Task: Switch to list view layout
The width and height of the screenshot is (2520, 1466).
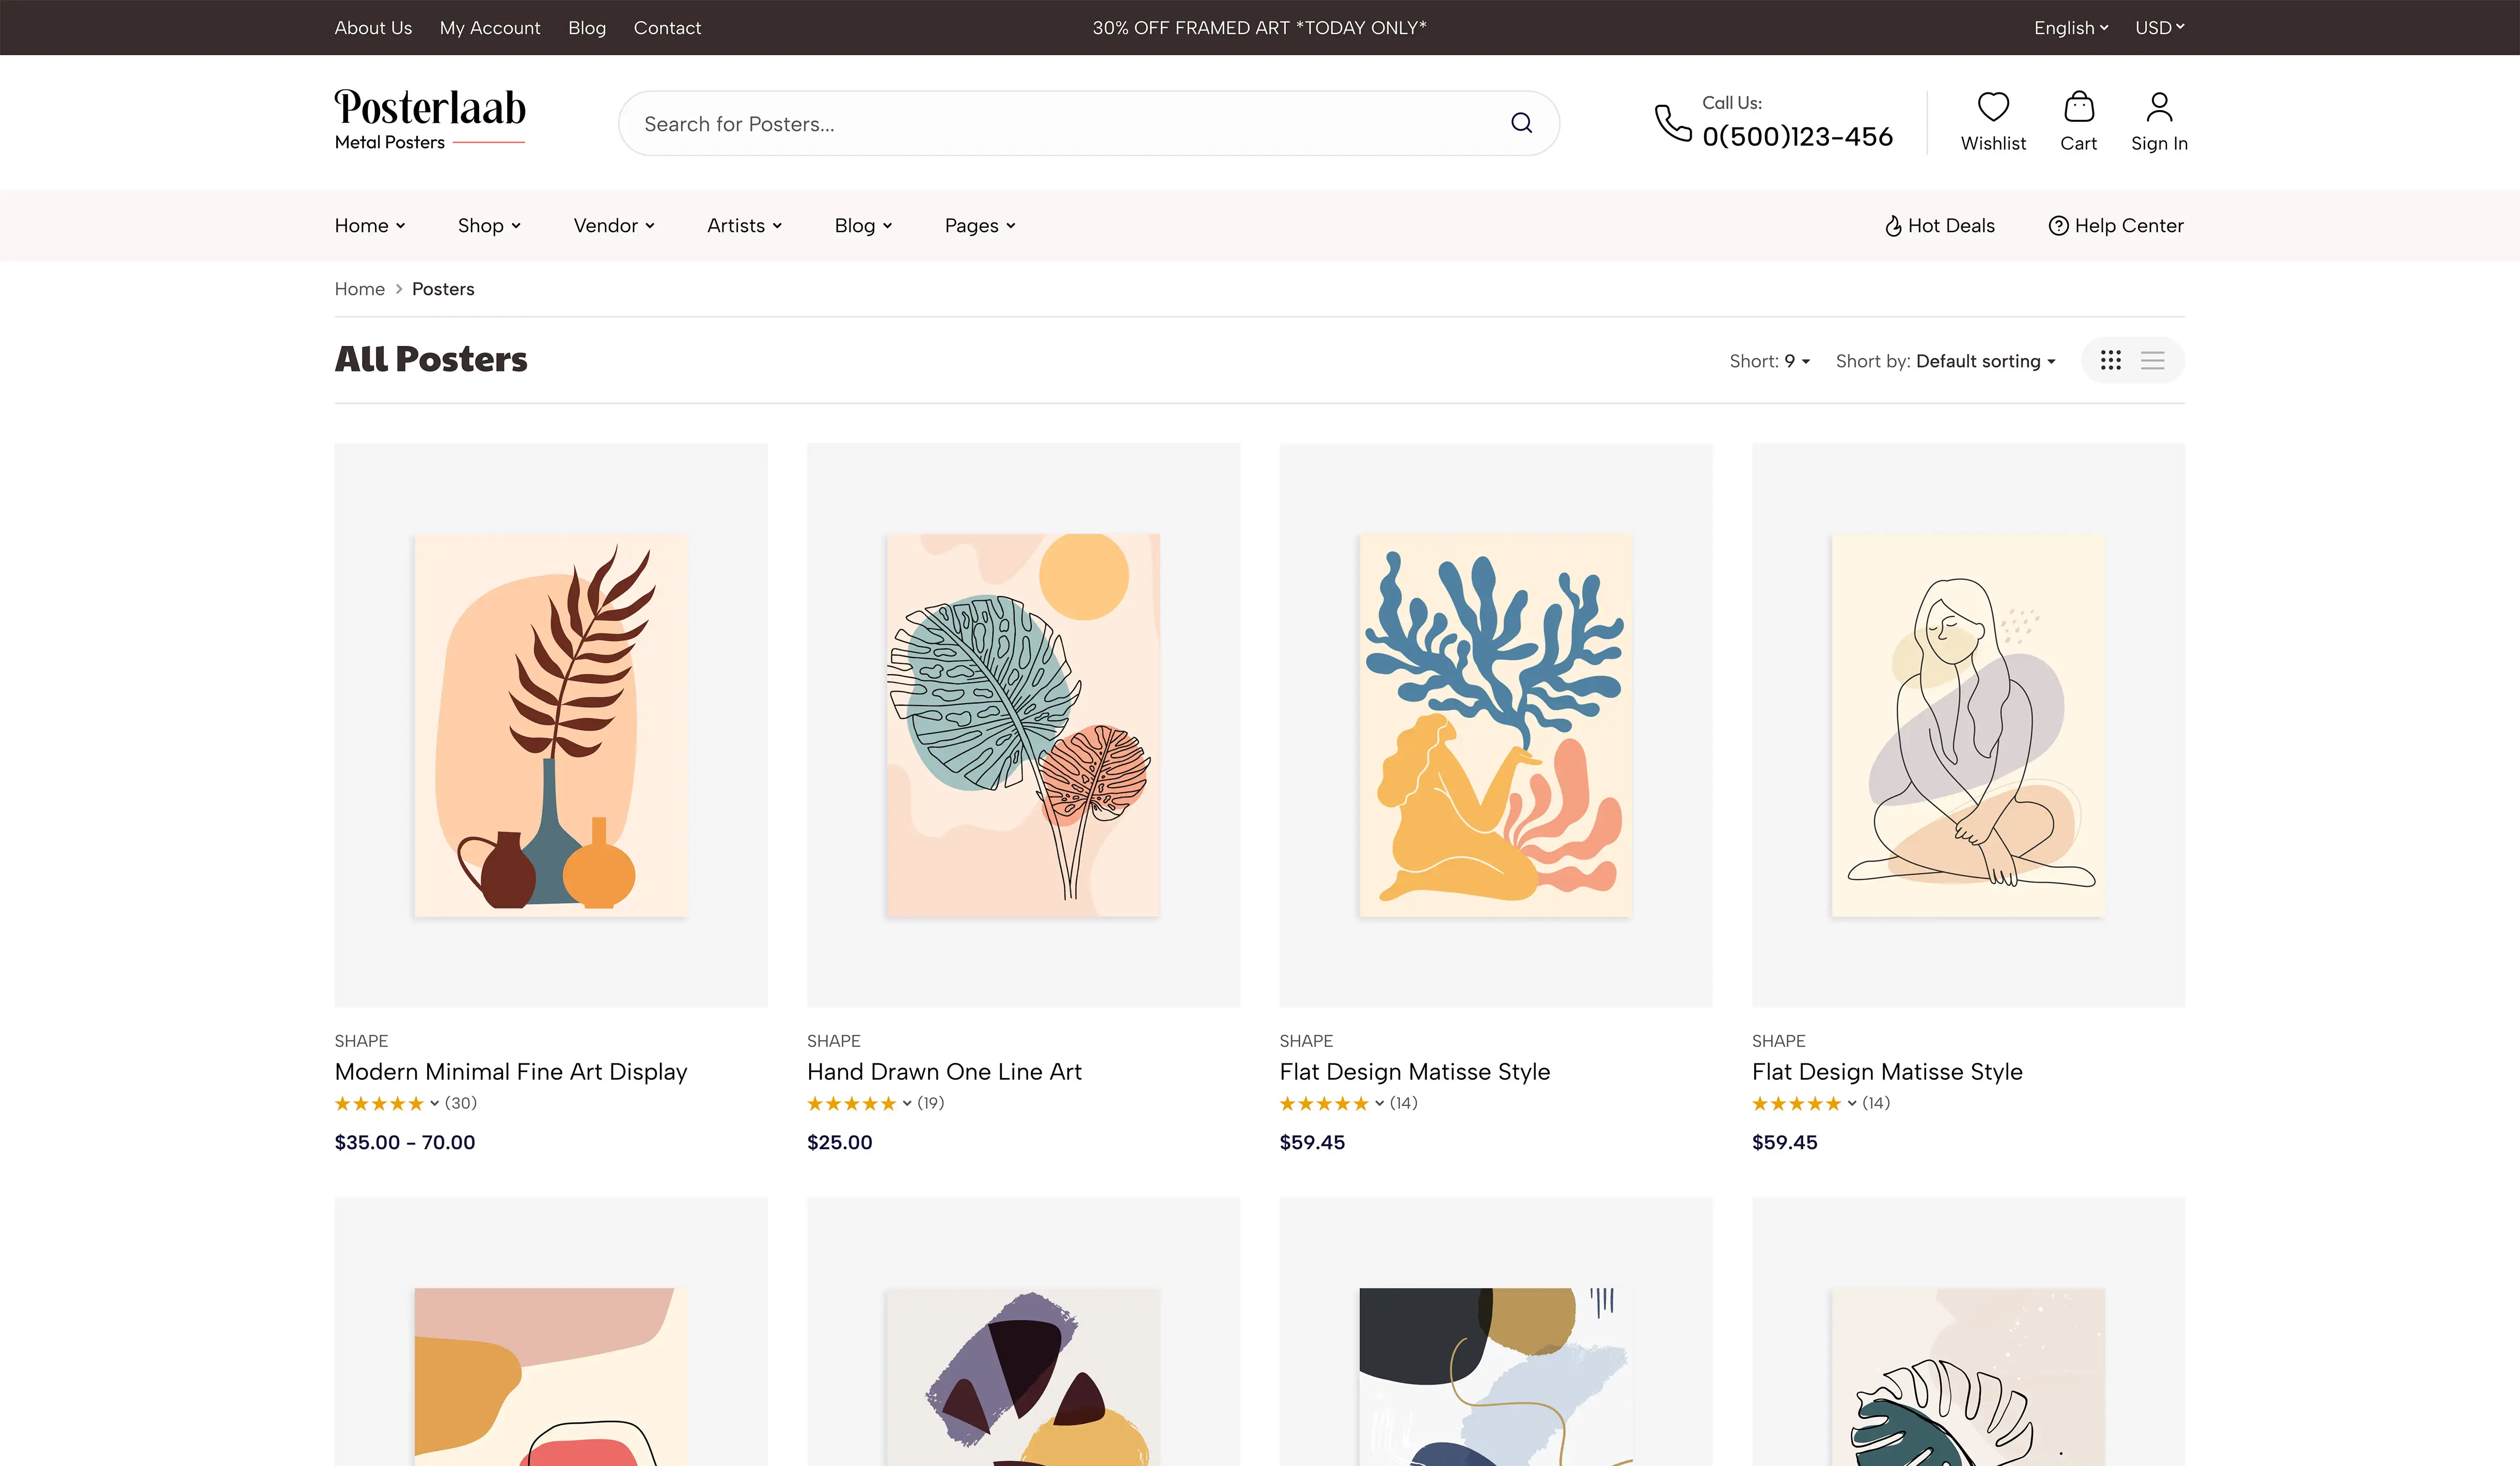Action: (2152, 360)
